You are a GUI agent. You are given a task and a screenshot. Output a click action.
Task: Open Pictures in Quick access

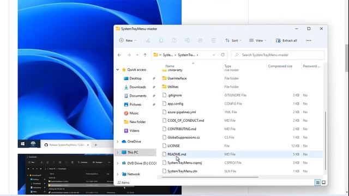(135, 105)
